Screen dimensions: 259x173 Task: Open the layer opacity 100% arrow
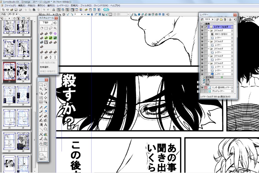click(213, 19)
